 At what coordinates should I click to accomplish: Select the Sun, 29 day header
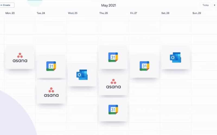pos(197,13)
